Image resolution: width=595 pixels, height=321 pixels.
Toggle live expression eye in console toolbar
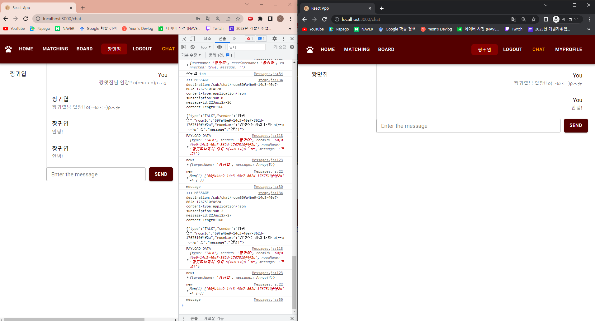[x=220, y=47]
